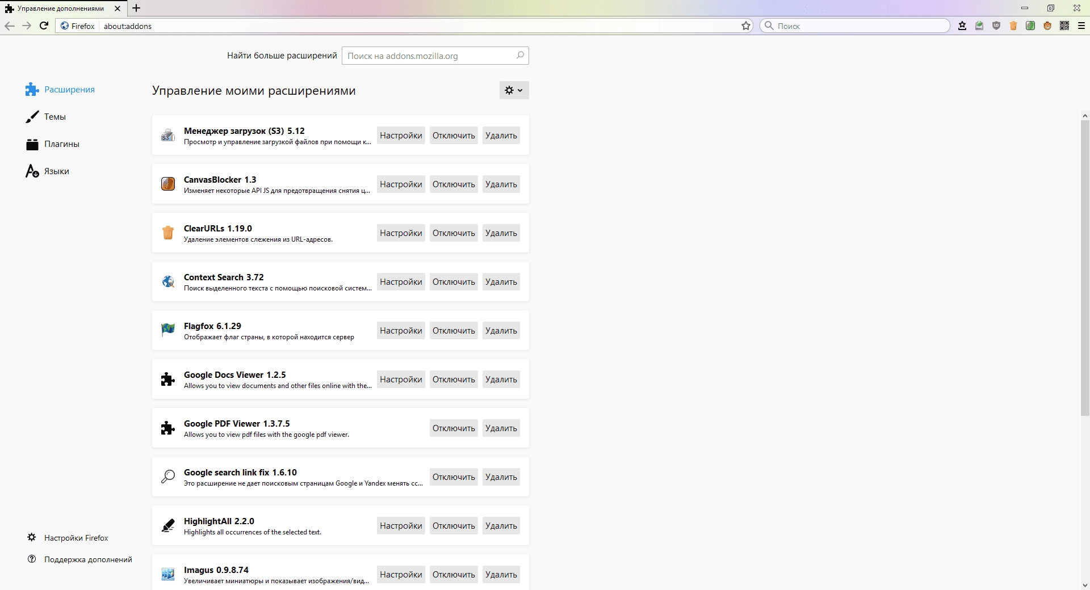Screen dimensions: 1090x590
Task: Remove Imagus with Удалить
Action: [x=501, y=574]
